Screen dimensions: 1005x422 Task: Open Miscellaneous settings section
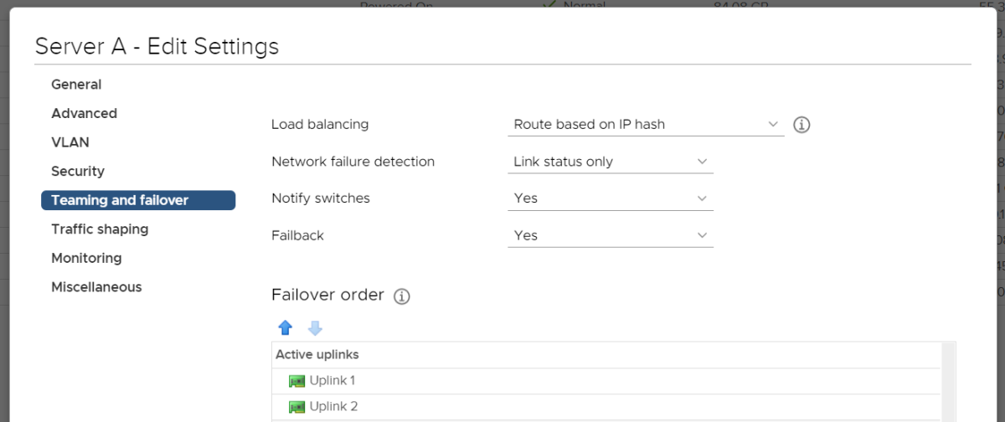coord(96,286)
